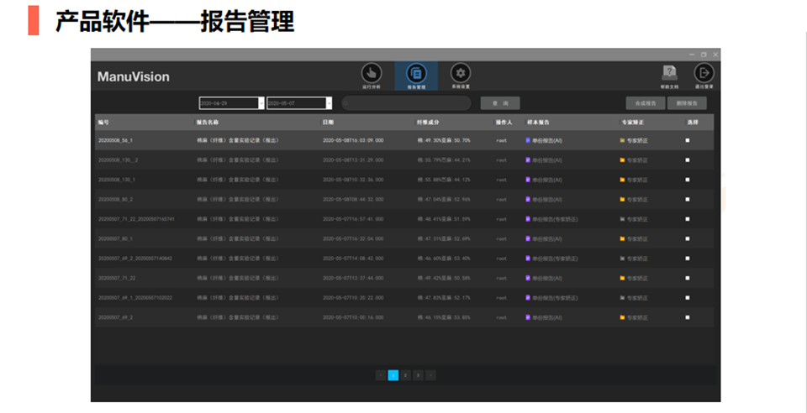Open the 帮助文档 help icon
This screenshot has width=807, height=413.
click(x=669, y=73)
